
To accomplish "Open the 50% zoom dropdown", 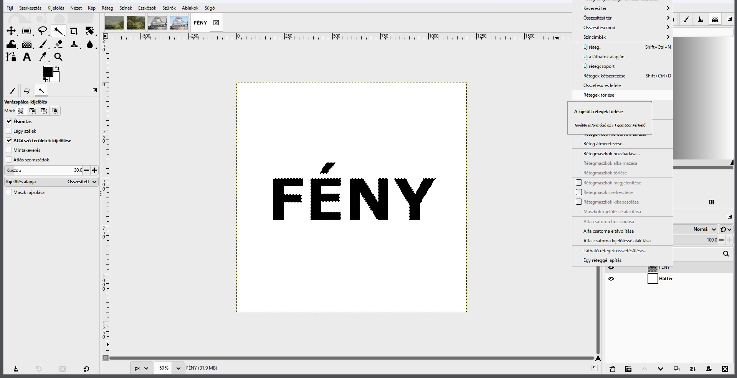I will (x=178, y=368).
